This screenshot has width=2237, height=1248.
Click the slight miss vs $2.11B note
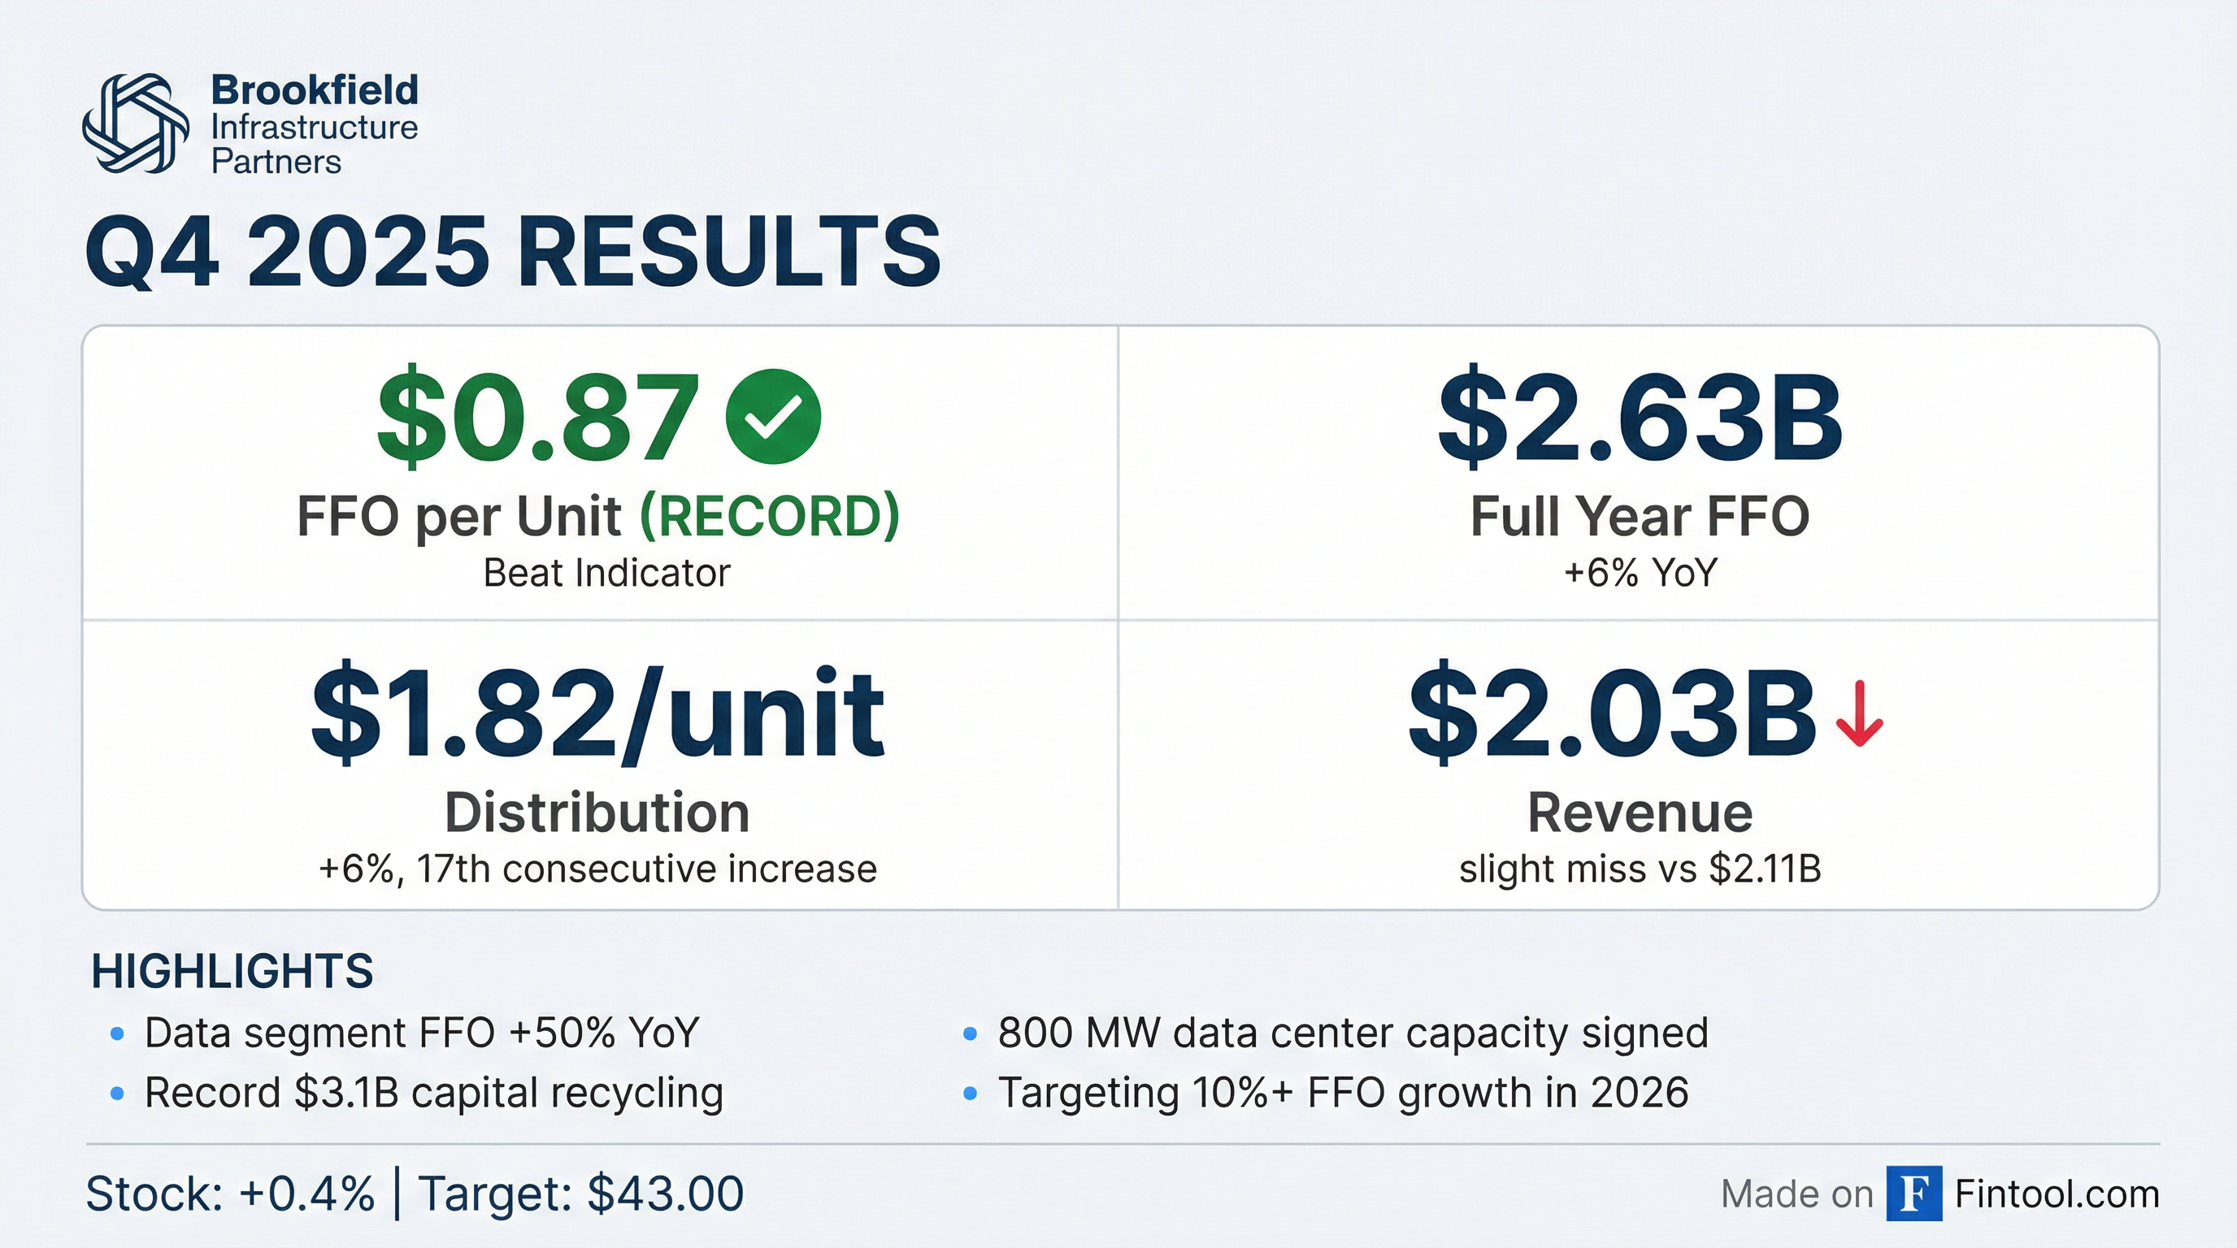tap(1640, 869)
